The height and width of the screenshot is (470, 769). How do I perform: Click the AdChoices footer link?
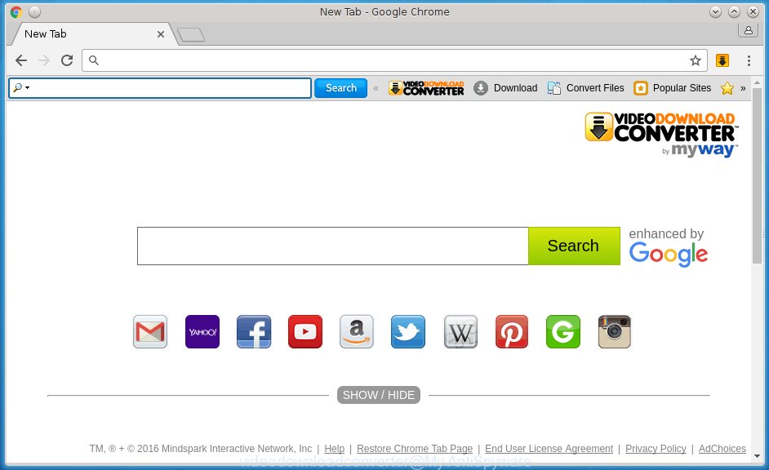[722, 449]
